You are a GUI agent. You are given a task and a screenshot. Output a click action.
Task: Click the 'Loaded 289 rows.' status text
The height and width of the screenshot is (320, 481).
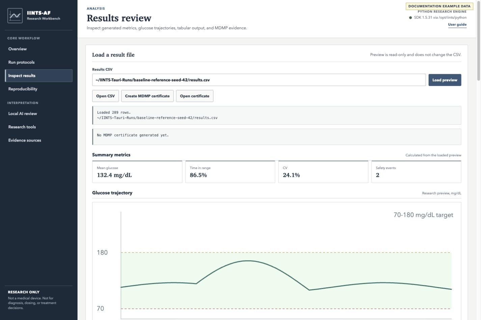click(x=114, y=113)
